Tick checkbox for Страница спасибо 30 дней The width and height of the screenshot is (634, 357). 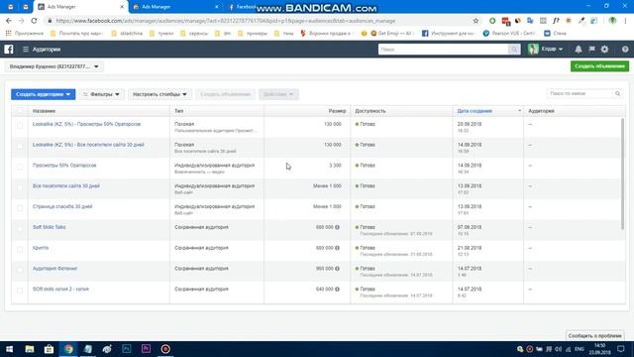(x=20, y=208)
